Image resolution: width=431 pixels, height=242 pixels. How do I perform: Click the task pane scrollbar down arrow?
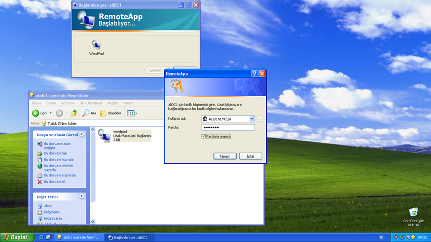[x=93, y=222]
